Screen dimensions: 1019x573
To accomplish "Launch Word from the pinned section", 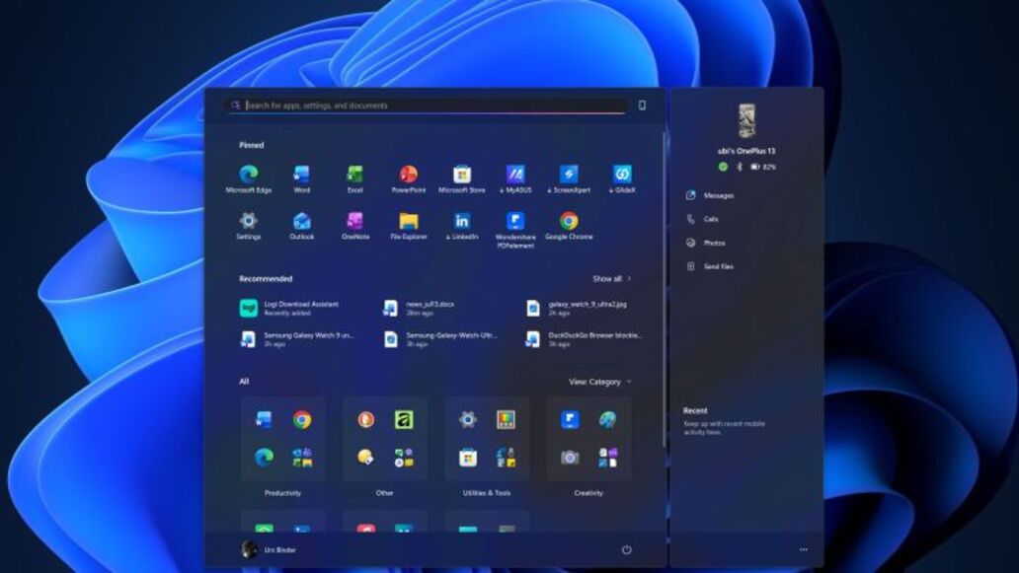I will [x=301, y=179].
